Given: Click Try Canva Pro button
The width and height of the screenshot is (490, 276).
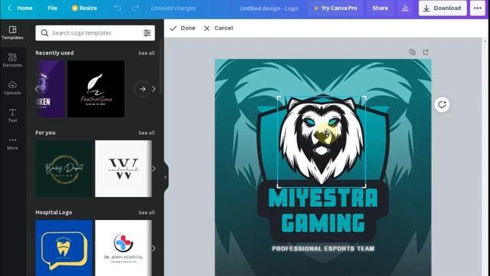Looking at the screenshot, I should pos(336,8).
